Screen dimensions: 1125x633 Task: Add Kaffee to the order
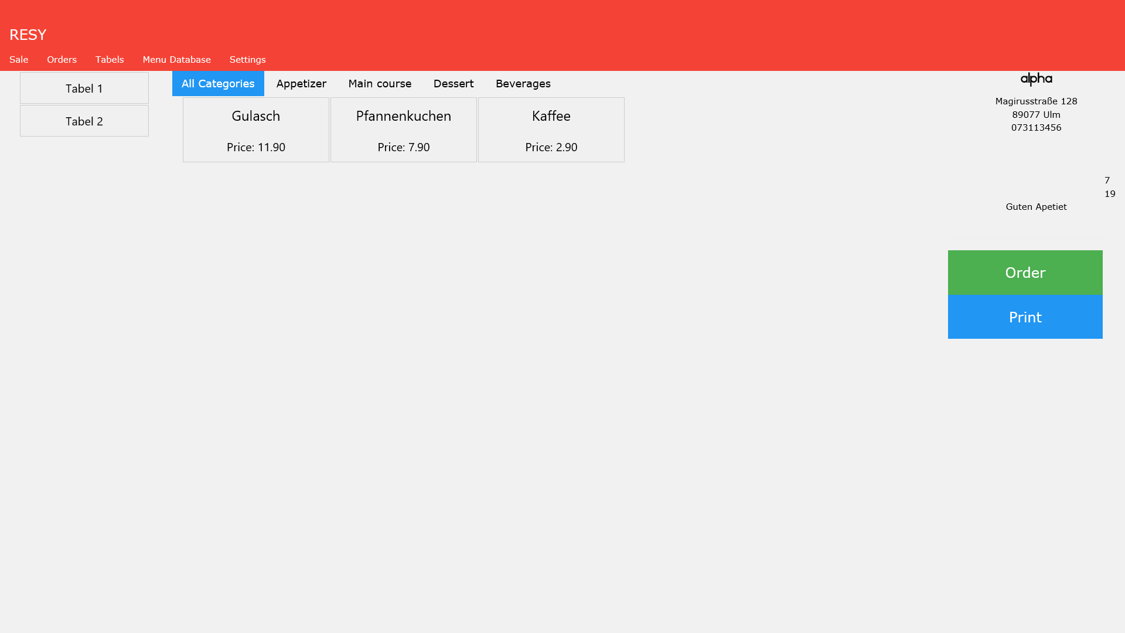pyautogui.click(x=551, y=130)
